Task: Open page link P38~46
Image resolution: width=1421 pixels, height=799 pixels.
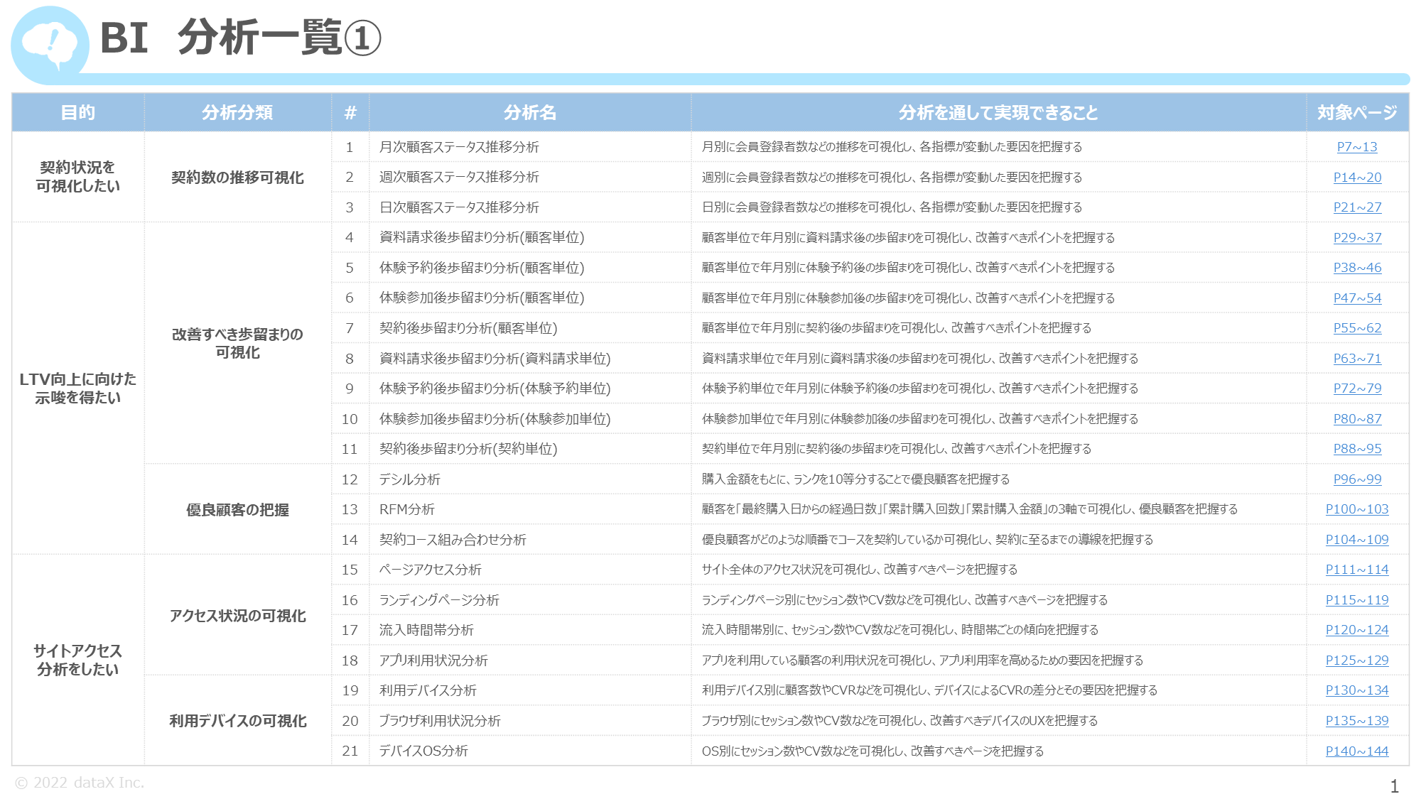Action: [x=1357, y=268]
